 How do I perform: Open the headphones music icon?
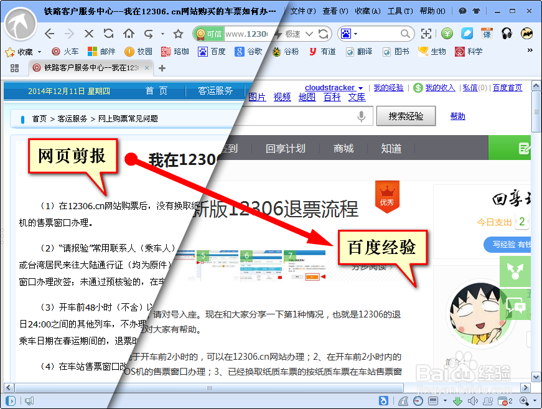[507, 34]
